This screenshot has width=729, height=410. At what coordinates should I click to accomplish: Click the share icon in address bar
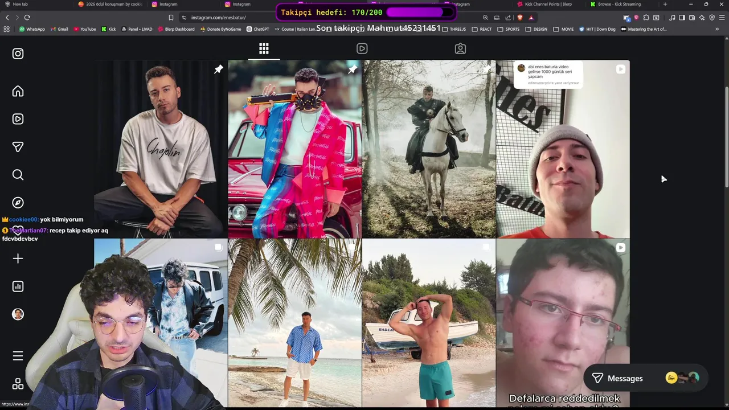pyautogui.click(x=508, y=18)
